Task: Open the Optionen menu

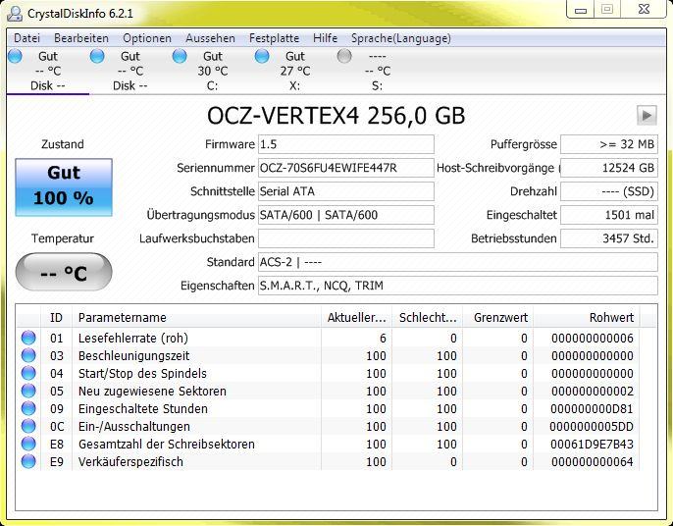Action: [147, 38]
